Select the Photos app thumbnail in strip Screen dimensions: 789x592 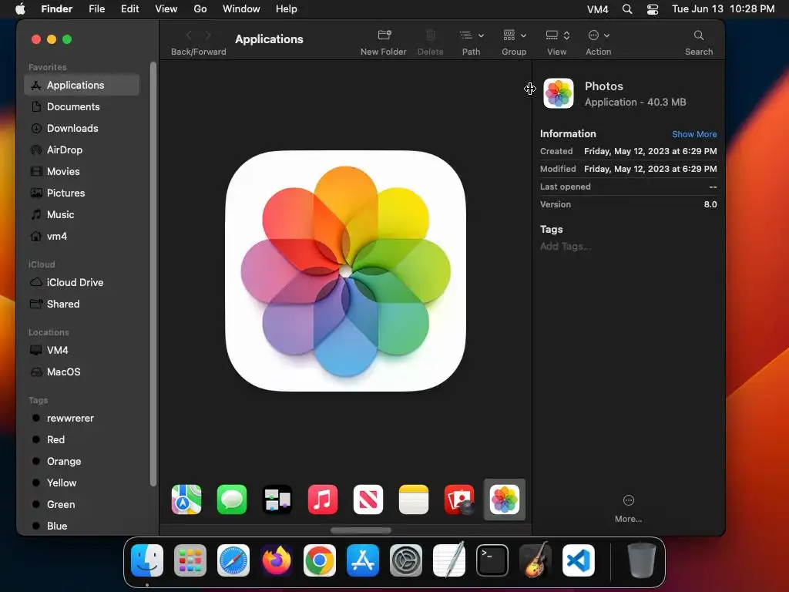504,499
